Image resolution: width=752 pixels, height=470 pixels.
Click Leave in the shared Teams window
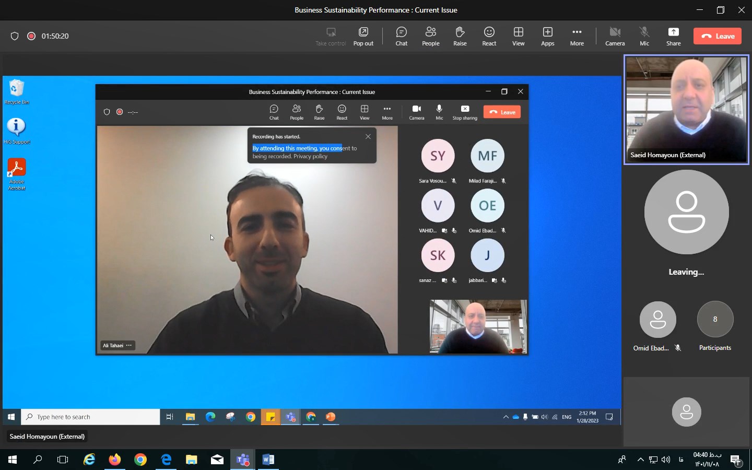(502, 112)
